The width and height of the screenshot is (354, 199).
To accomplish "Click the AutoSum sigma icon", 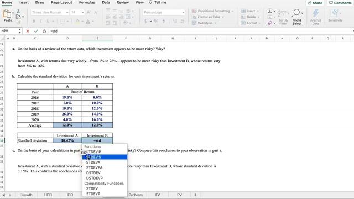I will [x=270, y=11].
